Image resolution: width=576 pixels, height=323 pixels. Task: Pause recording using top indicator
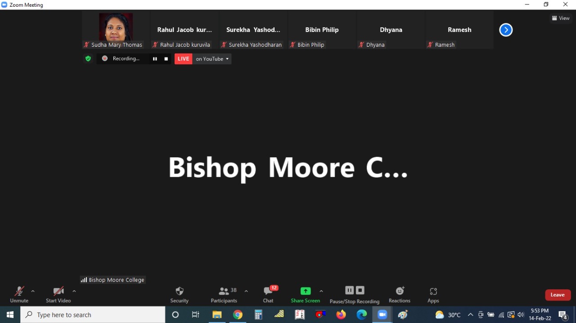coord(155,59)
